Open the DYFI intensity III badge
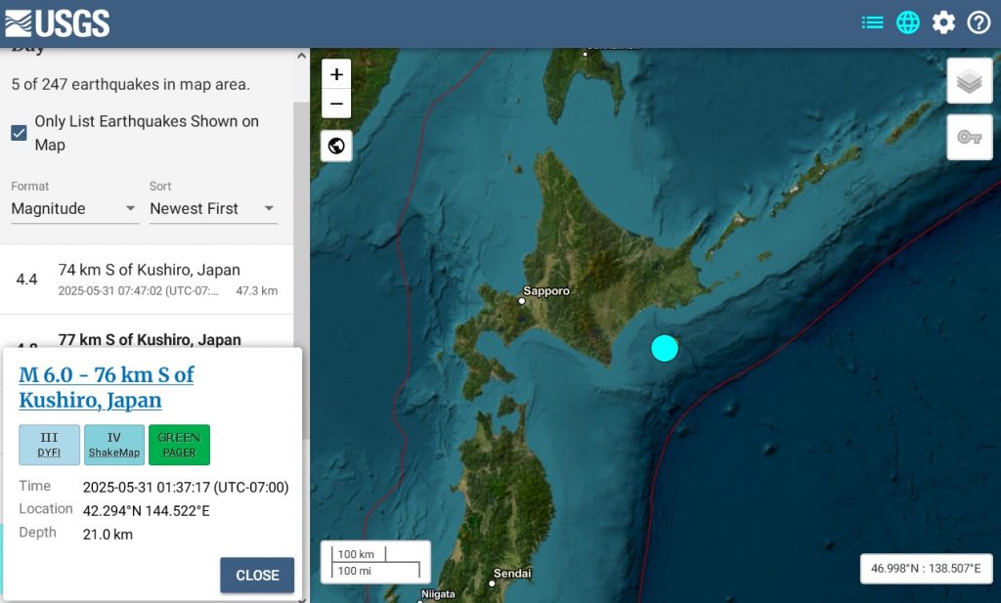This screenshot has height=603, width=1001. coord(49,445)
